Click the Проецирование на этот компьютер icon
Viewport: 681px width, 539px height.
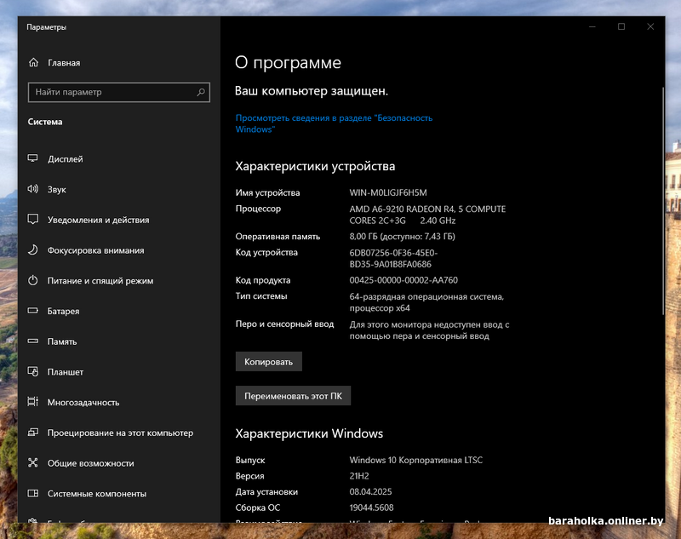(x=33, y=433)
